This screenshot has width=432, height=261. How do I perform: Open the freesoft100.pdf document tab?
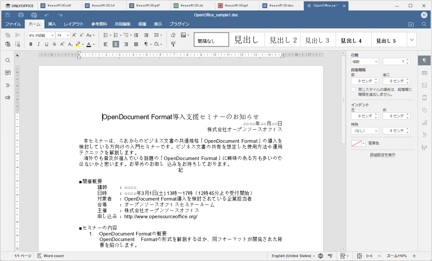[148, 6]
